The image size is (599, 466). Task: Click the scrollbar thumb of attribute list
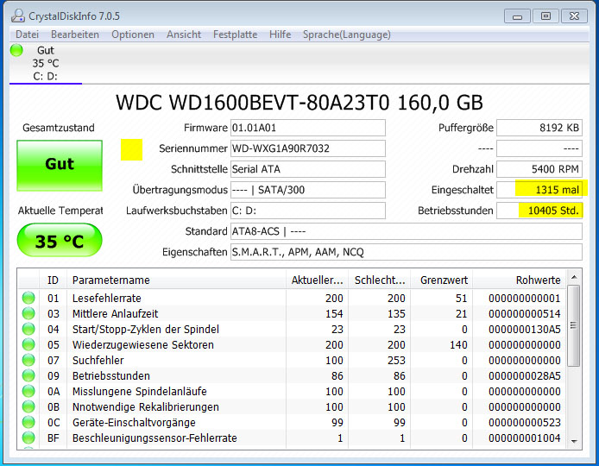[573, 326]
